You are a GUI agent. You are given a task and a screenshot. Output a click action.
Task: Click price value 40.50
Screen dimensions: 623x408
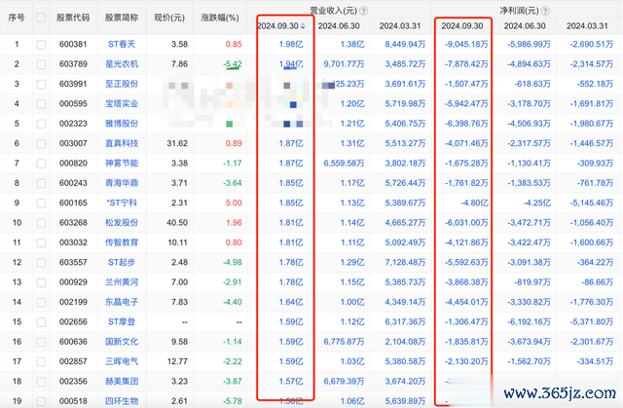click(x=177, y=222)
